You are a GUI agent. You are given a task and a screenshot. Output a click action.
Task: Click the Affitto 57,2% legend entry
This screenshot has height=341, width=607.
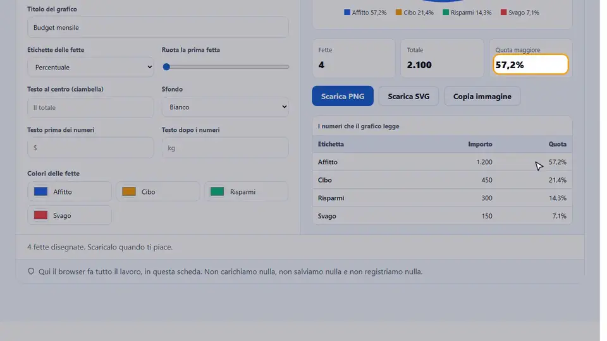(365, 13)
